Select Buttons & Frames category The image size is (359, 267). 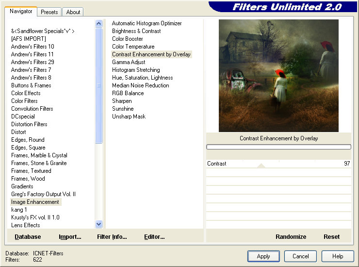(x=31, y=85)
